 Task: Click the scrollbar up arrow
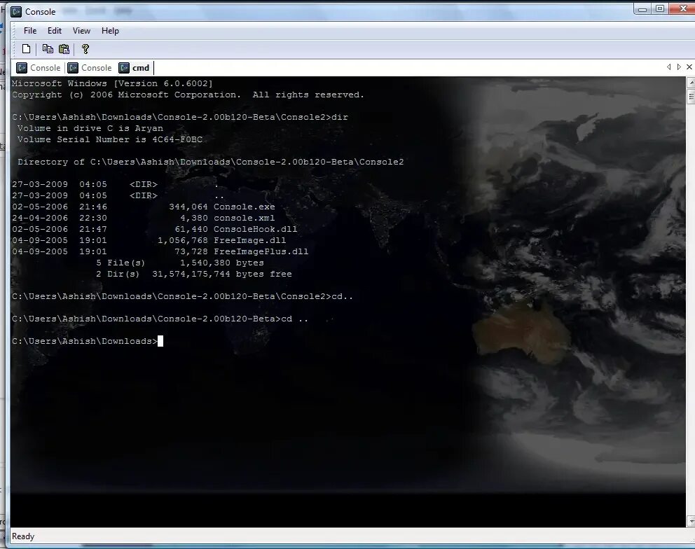(x=691, y=82)
